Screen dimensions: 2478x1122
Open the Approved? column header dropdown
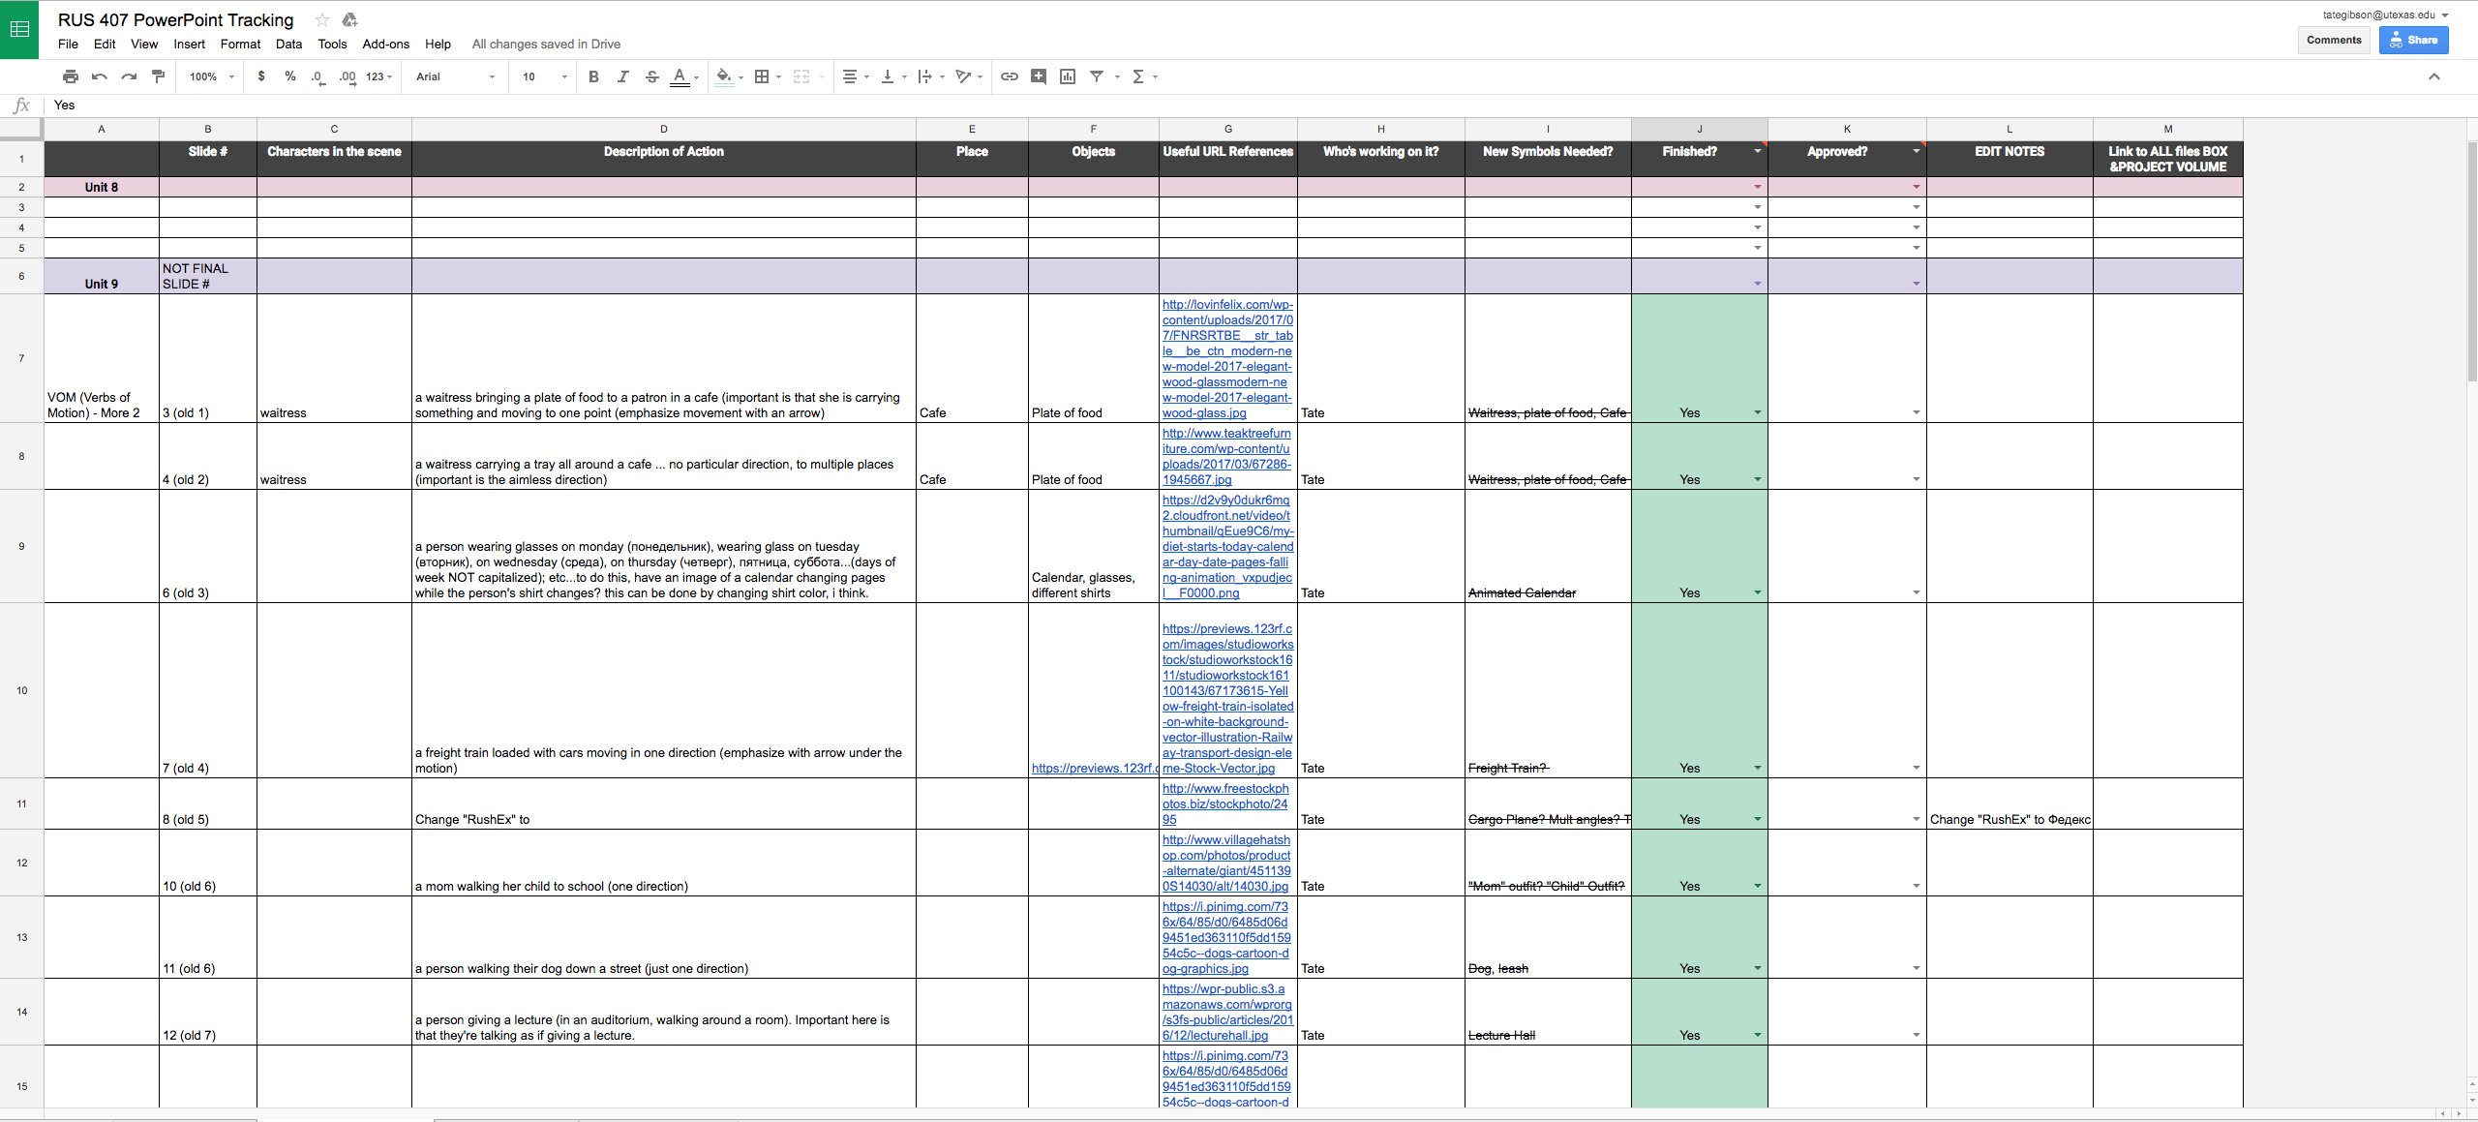coord(1916,151)
